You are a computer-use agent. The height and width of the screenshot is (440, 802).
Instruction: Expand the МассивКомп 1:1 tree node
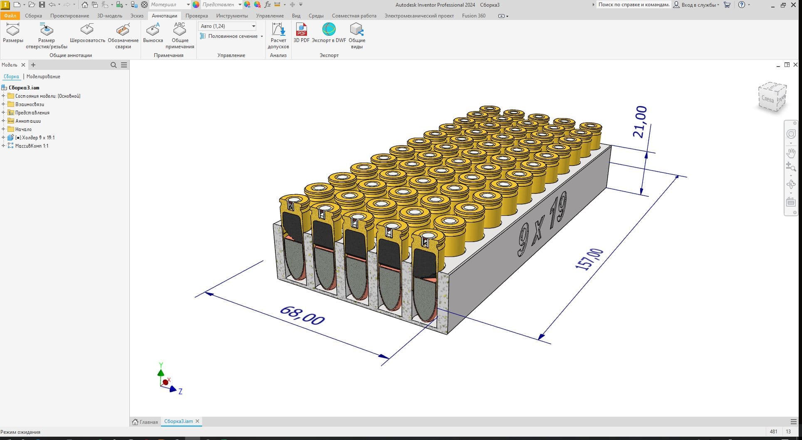[x=4, y=146]
